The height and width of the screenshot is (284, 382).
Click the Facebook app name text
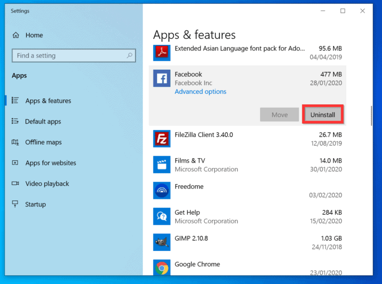(x=188, y=74)
